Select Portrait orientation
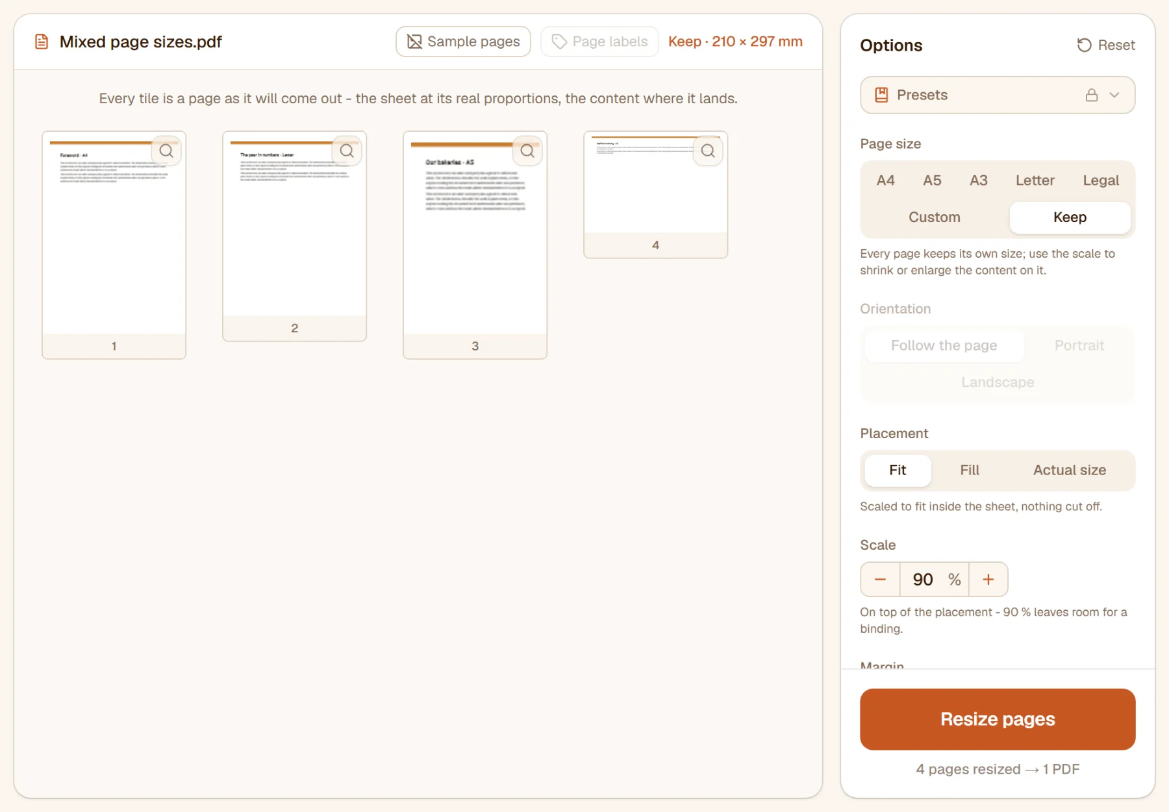The width and height of the screenshot is (1169, 812). click(x=1079, y=345)
